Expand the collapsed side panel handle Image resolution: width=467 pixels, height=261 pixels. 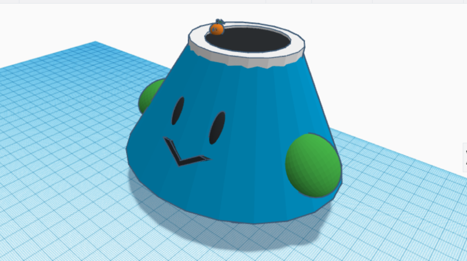465,157
